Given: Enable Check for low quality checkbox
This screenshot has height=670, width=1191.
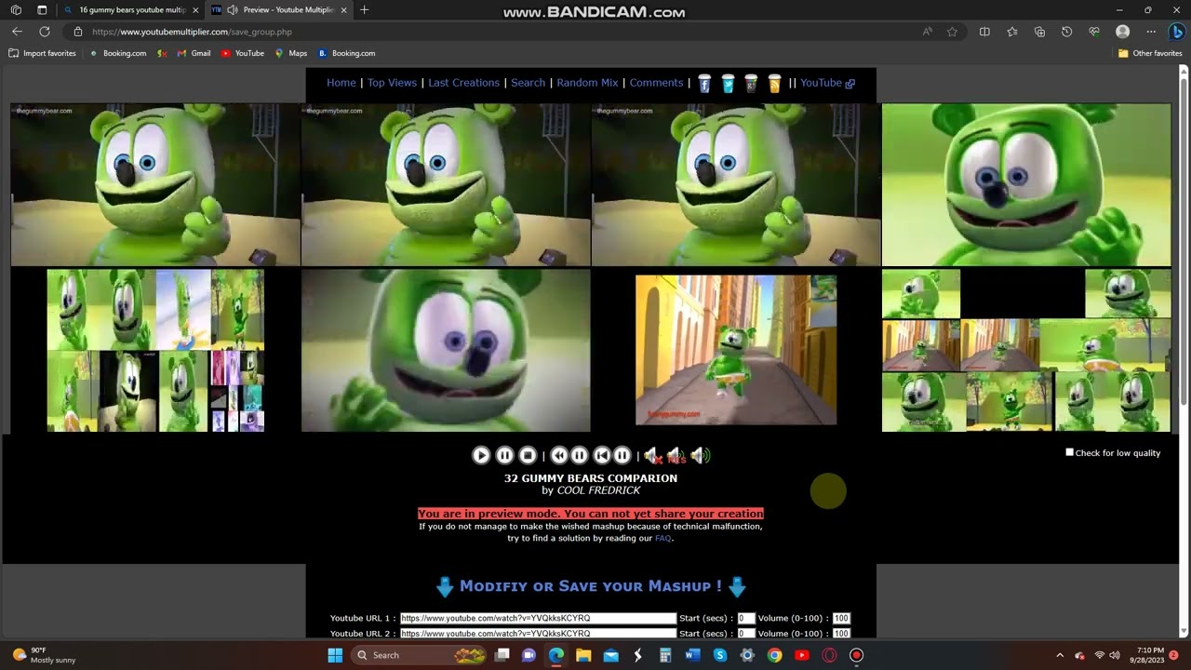Looking at the screenshot, I should tap(1069, 452).
